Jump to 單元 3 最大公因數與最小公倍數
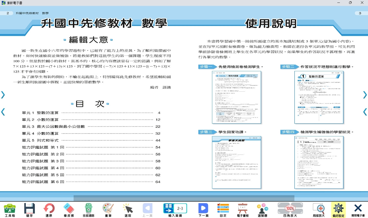Viewport: 368px width, 218px height. pos(91,127)
